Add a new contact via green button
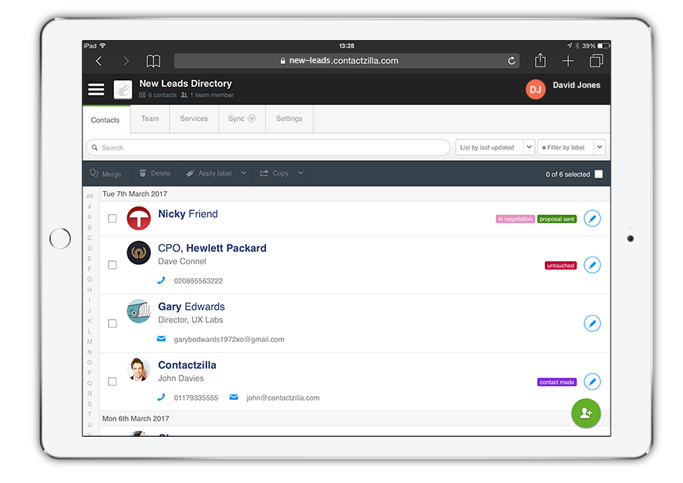This screenshot has height=483, width=683. [586, 413]
